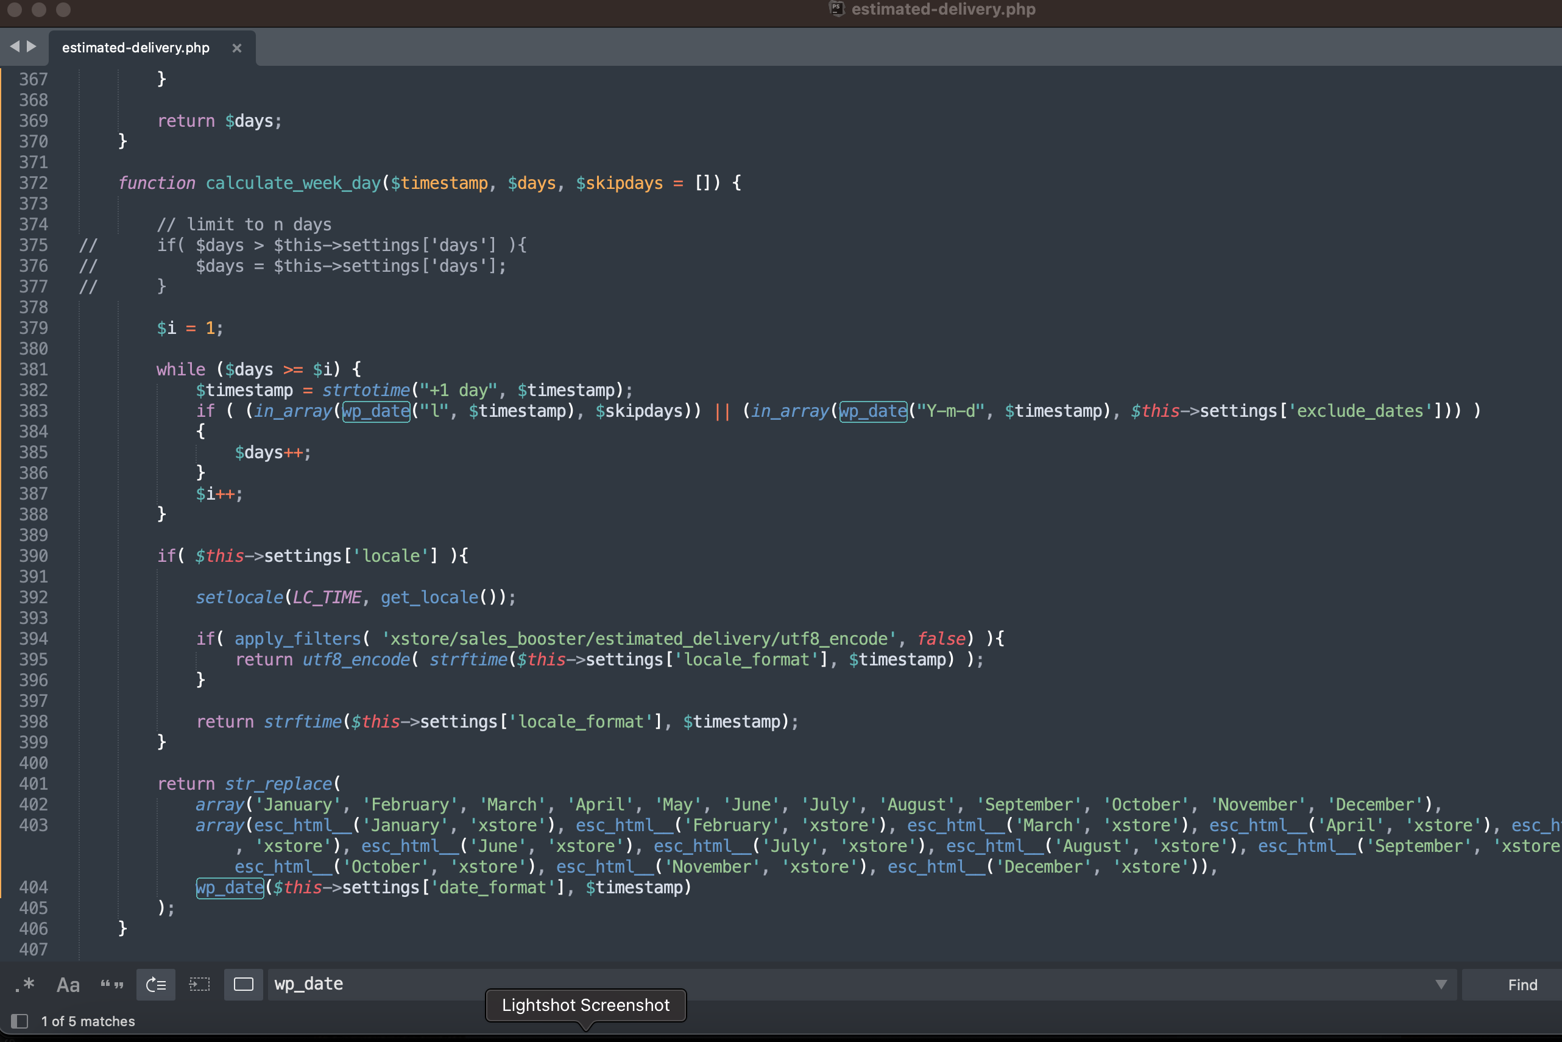
Task: Click 'function' keyword on line 372
Action: pyautogui.click(x=157, y=183)
